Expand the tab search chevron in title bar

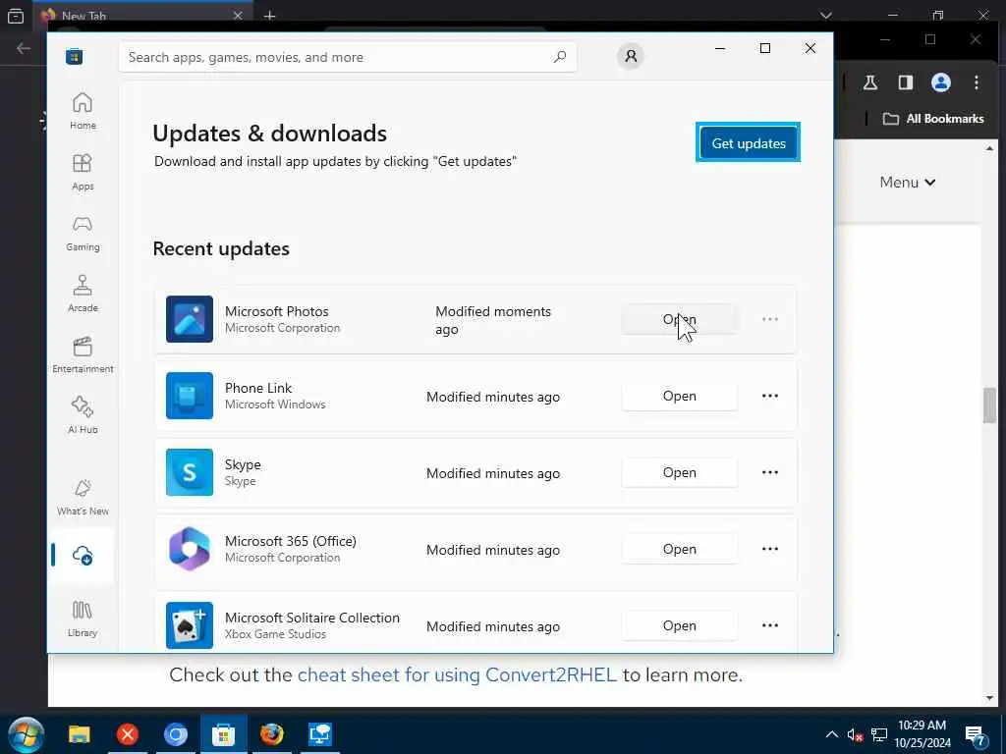coord(825,16)
